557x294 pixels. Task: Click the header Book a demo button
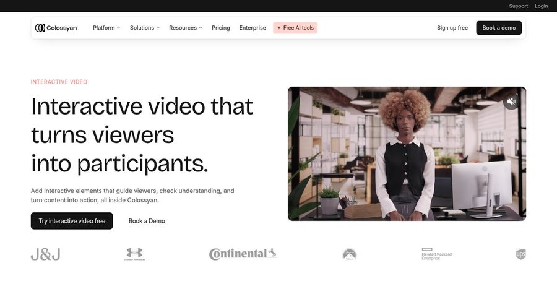point(499,28)
